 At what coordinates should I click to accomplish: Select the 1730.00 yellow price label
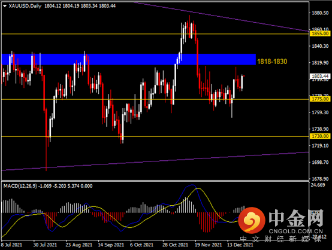tap(320, 136)
